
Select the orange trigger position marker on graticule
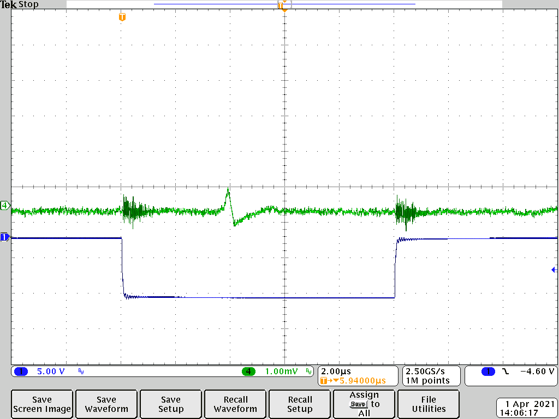click(x=122, y=17)
